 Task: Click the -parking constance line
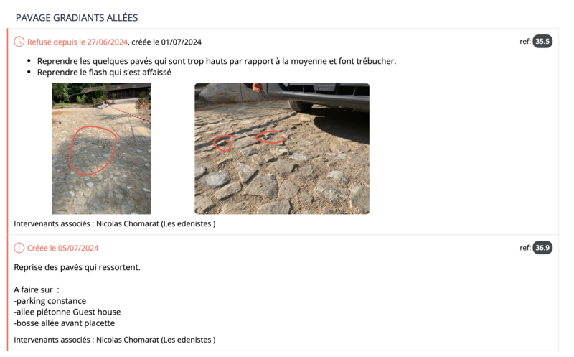pyautogui.click(x=50, y=301)
